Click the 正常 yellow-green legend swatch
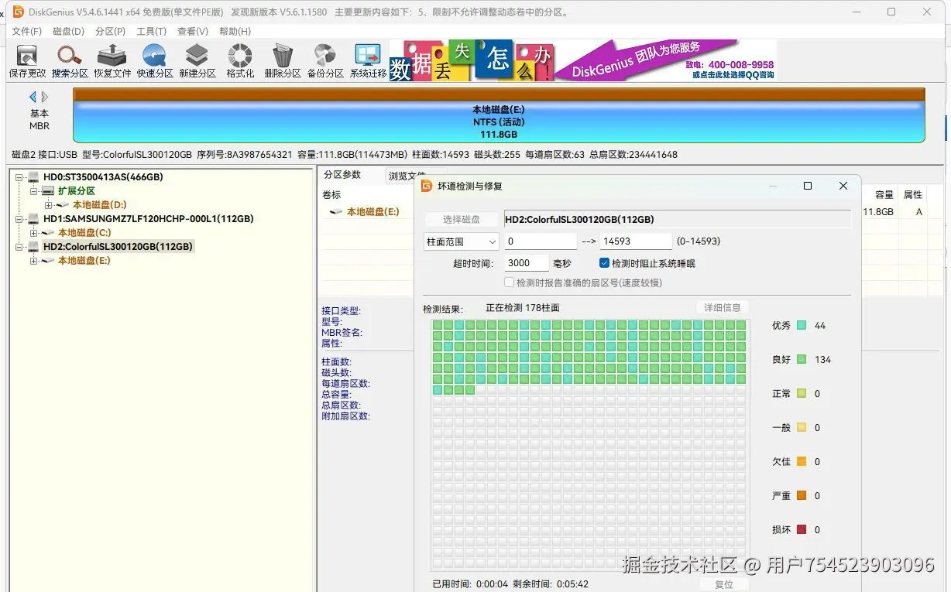The width and height of the screenshot is (951, 592). click(802, 394)
